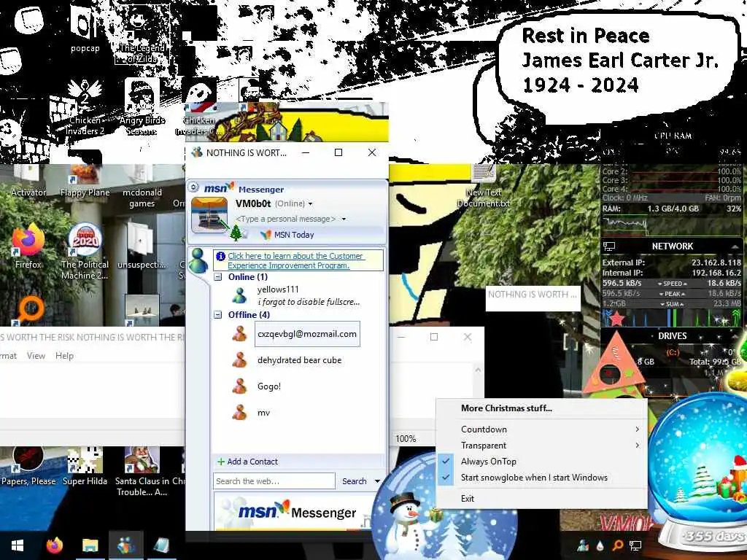This screenshot has width=747, height=560.
Task: Open the popcap desktop icon
Action: 85,31
